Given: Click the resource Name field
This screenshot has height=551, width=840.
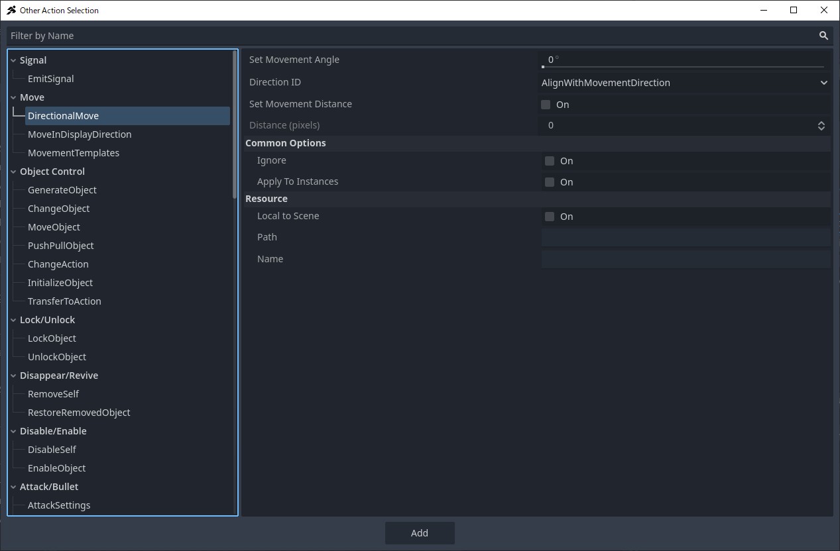Looking at the screenshot, I should pyautogui.click(x=686, y=259).
